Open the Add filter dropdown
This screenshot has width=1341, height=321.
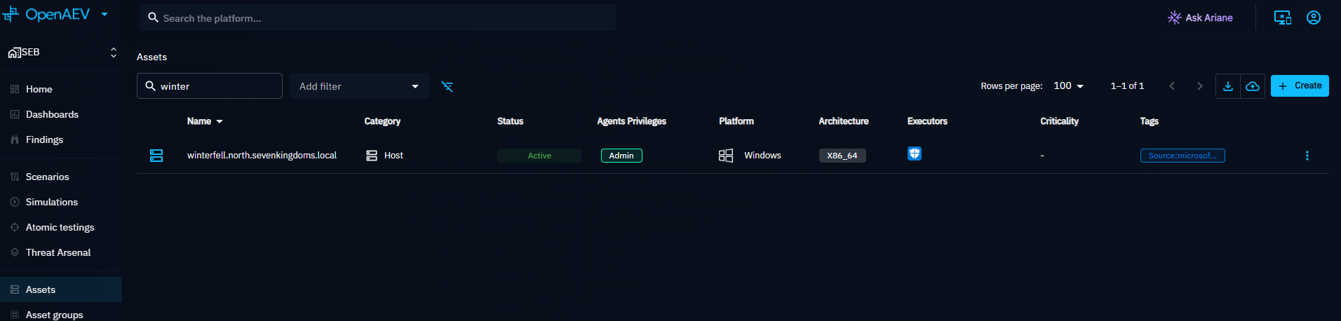[x=359, y=86]
